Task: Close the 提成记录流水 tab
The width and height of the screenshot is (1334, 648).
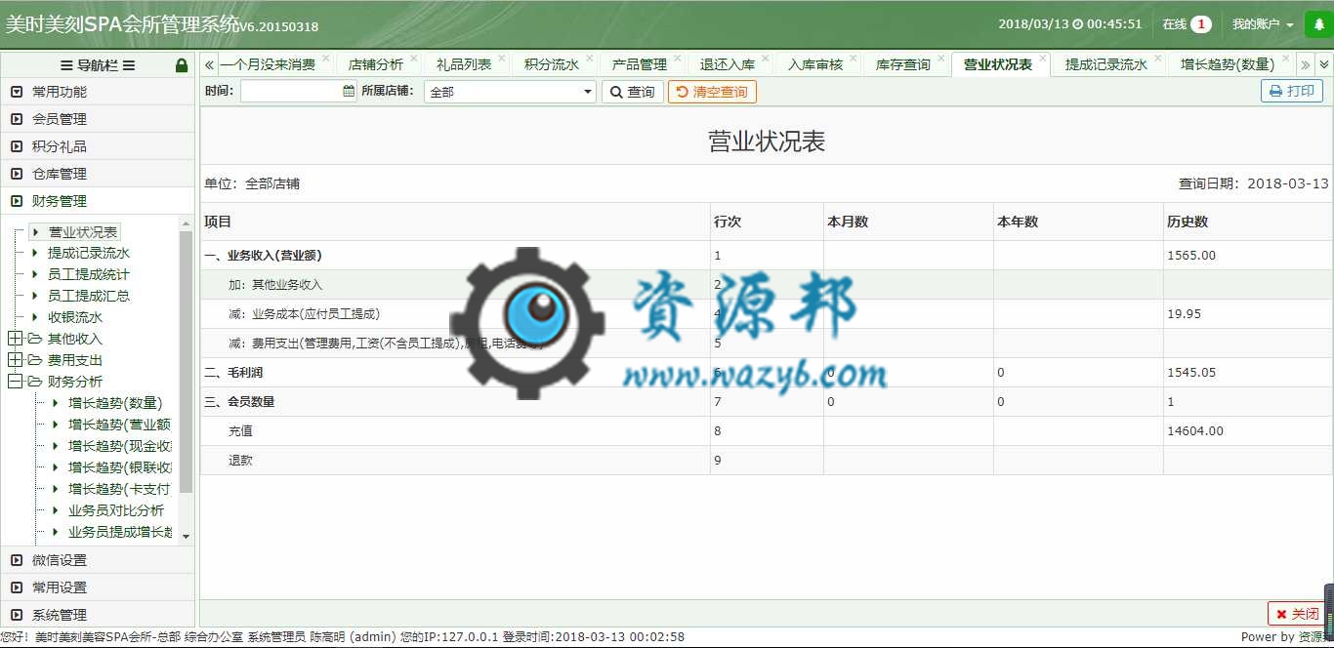Action: [1157, 59]
